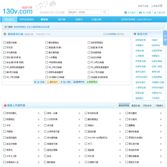Add 天鹅湖 using its row plus icon

click(39, 132)
